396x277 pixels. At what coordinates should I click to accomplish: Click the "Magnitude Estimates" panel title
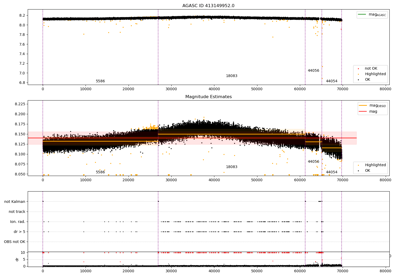[x=208, y=97]
